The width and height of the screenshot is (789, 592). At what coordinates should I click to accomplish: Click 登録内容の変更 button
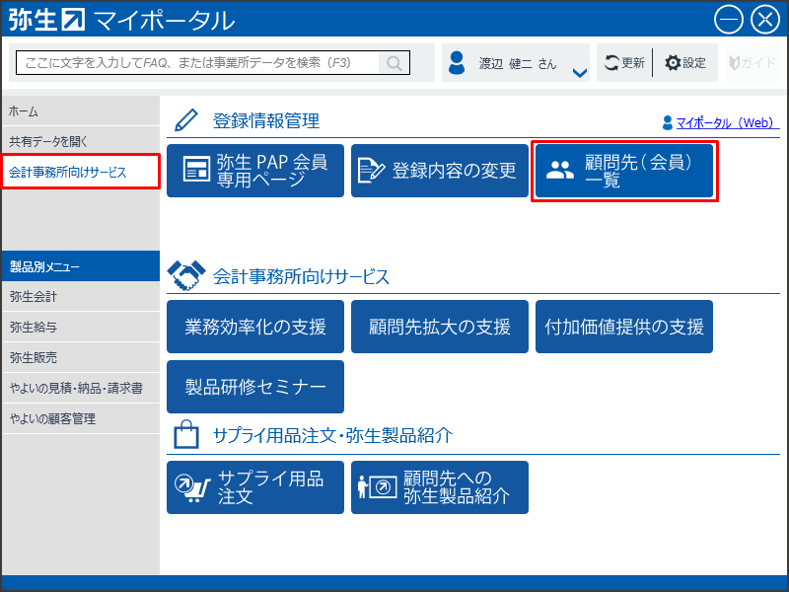coord(440,171)
